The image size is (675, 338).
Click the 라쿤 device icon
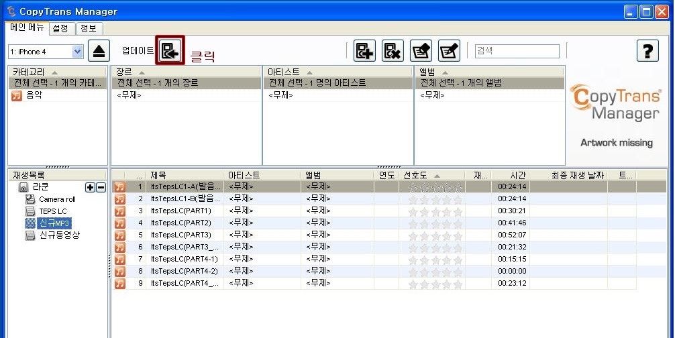tap(23, 188)
